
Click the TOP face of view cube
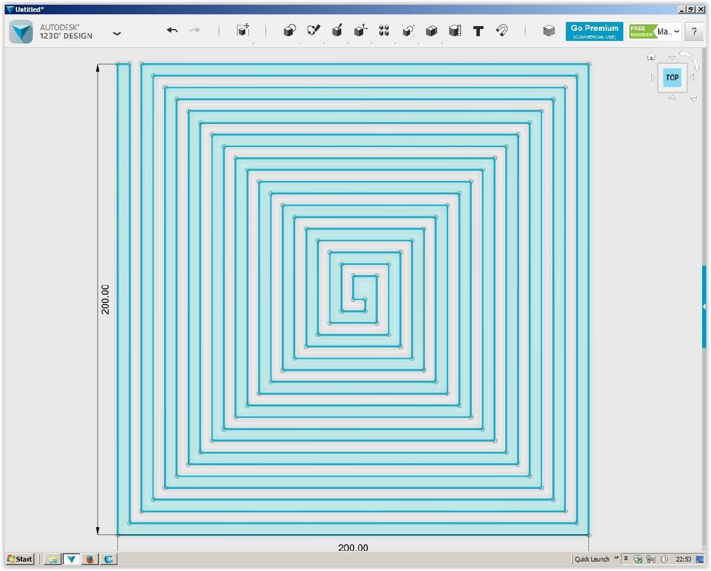(x=672, y=78)
